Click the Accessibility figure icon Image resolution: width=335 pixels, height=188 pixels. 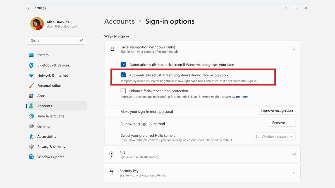(31, 136)
